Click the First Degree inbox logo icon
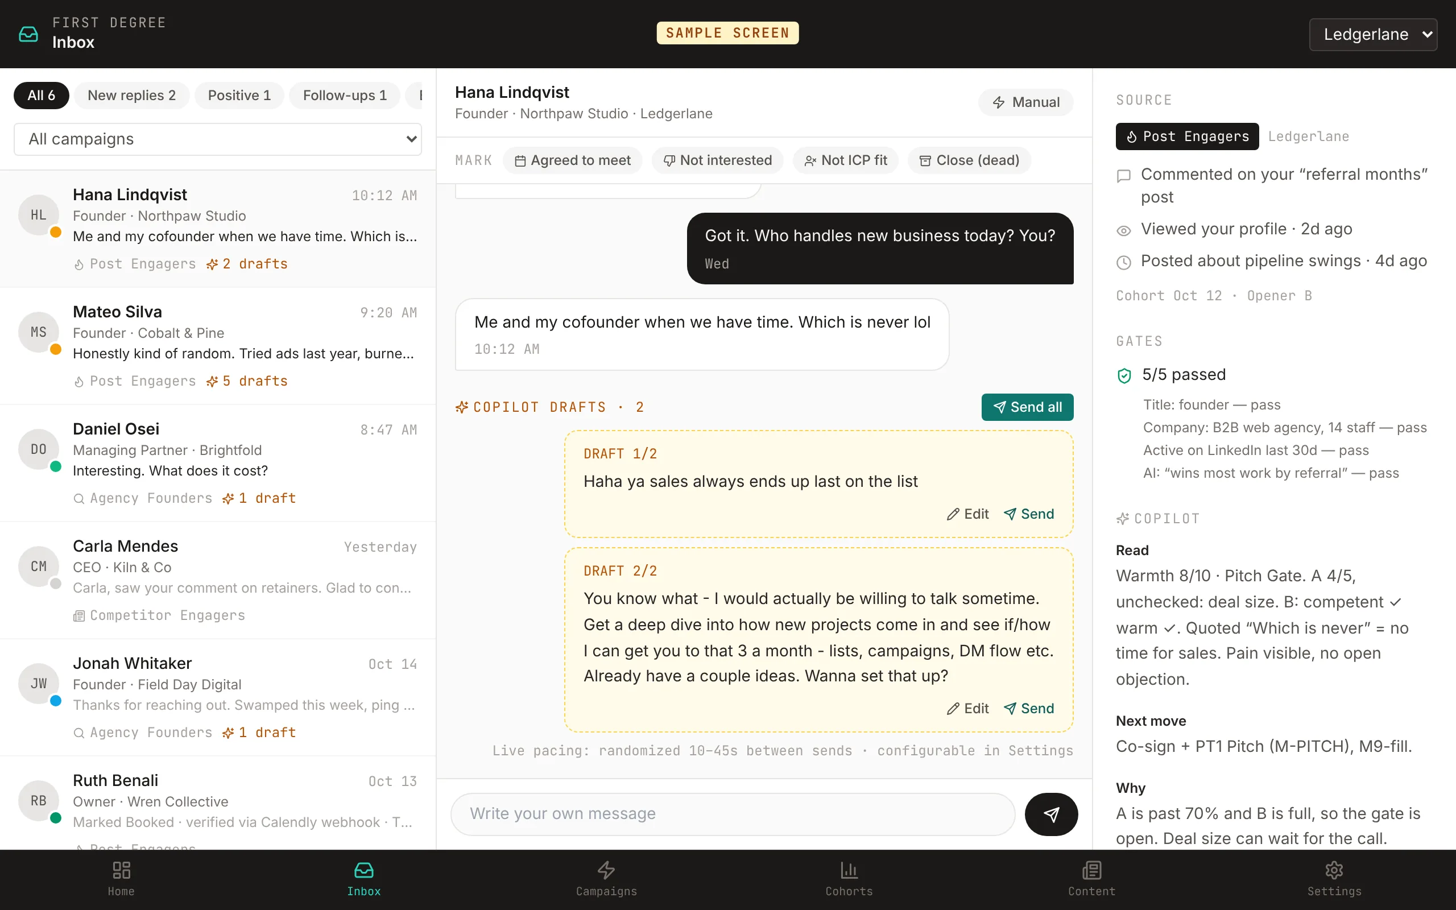This screenshot has width=1456, height=910. 28,34
